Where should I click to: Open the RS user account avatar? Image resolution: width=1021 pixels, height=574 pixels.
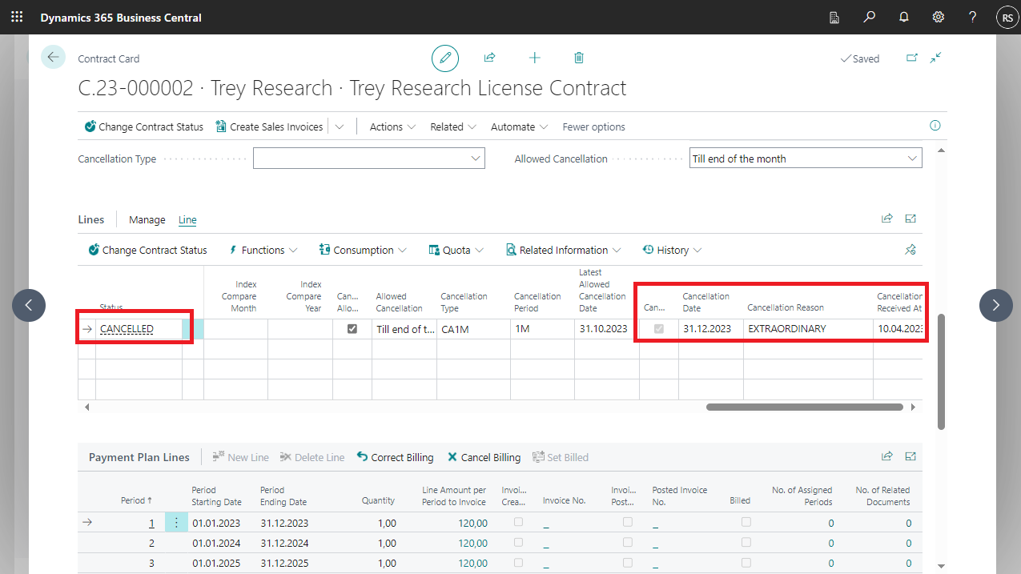pos(1006,17)
